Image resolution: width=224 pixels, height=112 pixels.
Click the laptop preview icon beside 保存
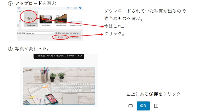coord(130,106)
